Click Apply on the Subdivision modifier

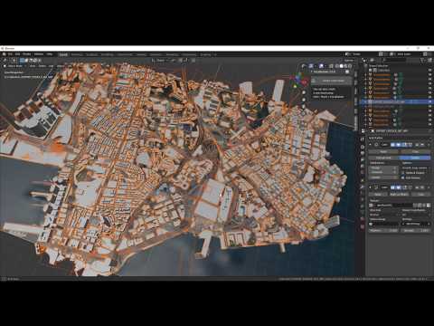coord(383,151)
